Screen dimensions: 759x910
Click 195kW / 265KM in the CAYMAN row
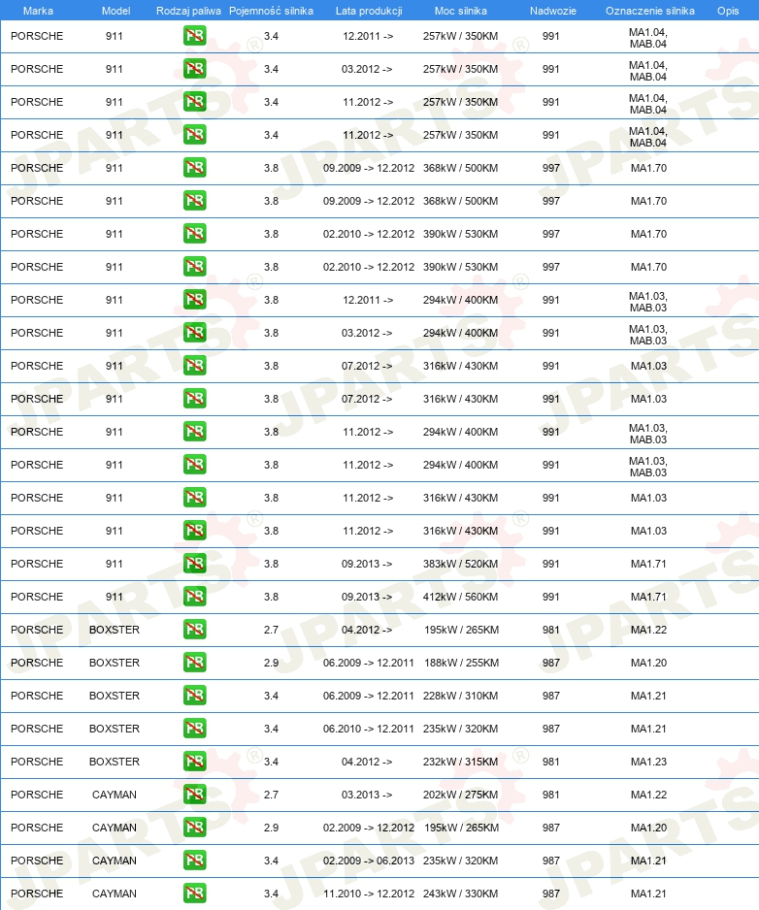pyautogui.click(x=461, y=828)
